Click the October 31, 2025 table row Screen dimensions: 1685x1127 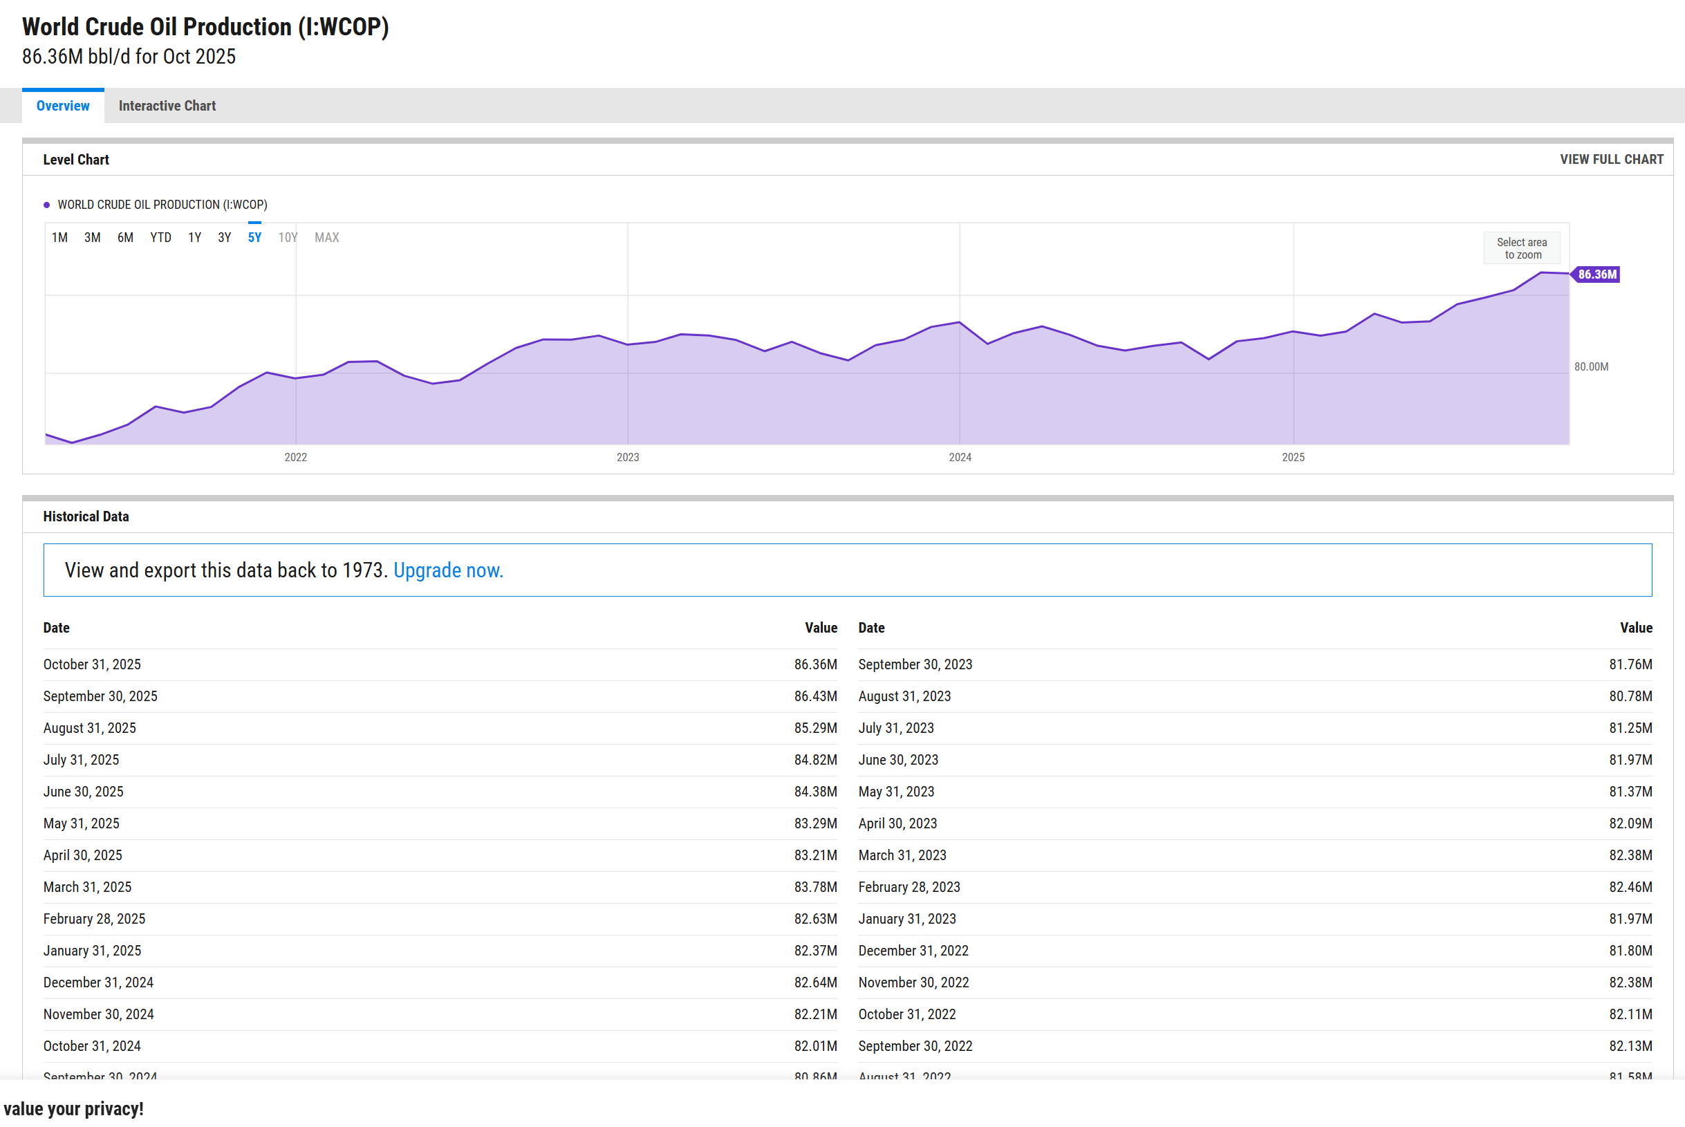(x=440, y=664)
